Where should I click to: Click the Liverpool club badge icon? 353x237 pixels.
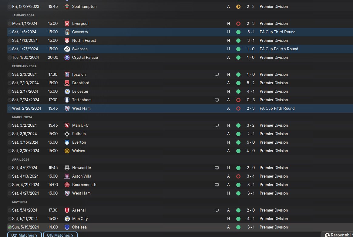click(x=67, y=23)
